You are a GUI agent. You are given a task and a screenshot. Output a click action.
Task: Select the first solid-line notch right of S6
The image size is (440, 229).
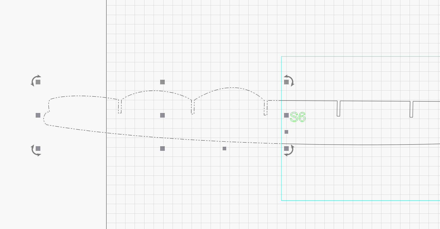point(338,109)
